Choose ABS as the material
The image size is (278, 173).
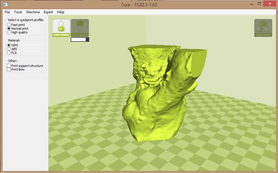(9, 49)
